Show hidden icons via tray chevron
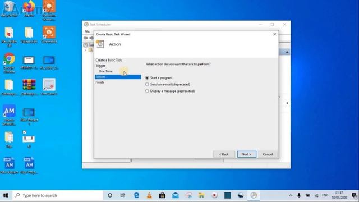This screenshot has width=359, height=202. tap(291, 195)
